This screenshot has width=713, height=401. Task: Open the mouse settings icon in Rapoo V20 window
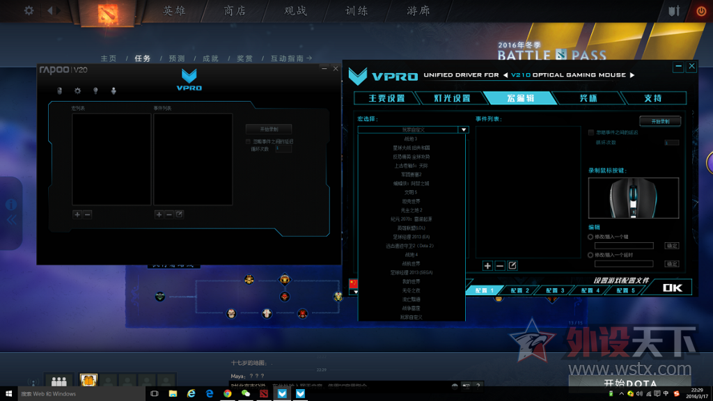tap(59, 91)
